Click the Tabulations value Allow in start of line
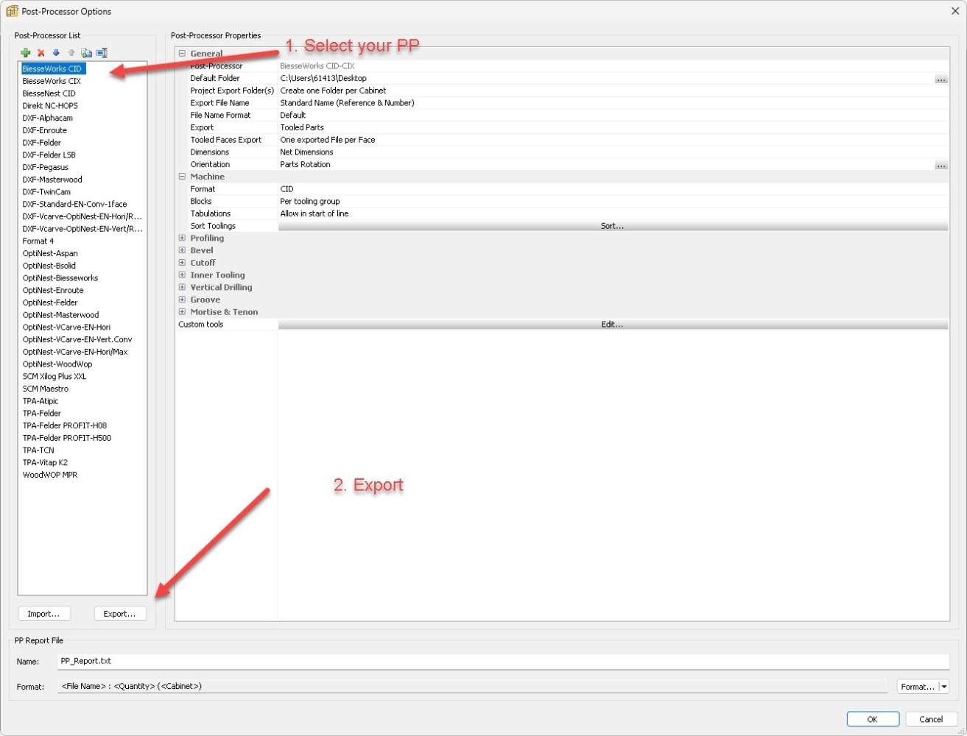The image size is (967, 736). tap(314, 214)
